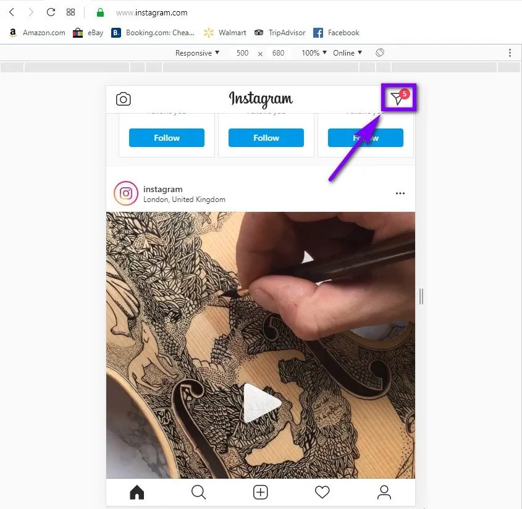Click the middle Follow button
Screen dimensions: 522x509
[266, 138]
